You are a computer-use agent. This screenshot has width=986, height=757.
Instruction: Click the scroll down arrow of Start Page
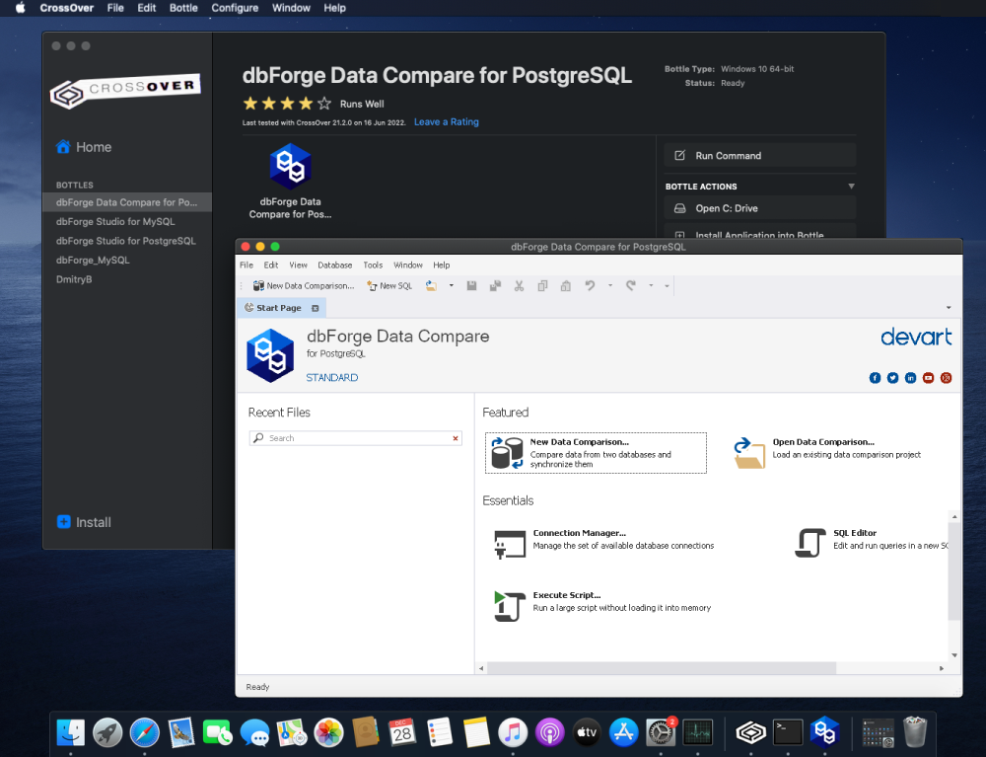click(x=954, y=655)
